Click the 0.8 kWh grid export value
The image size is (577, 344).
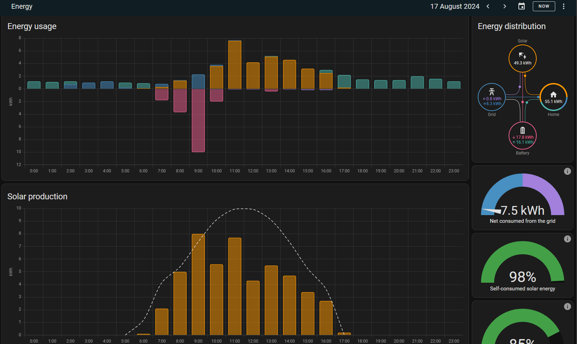pyautogui.click(x=492, y=99)
